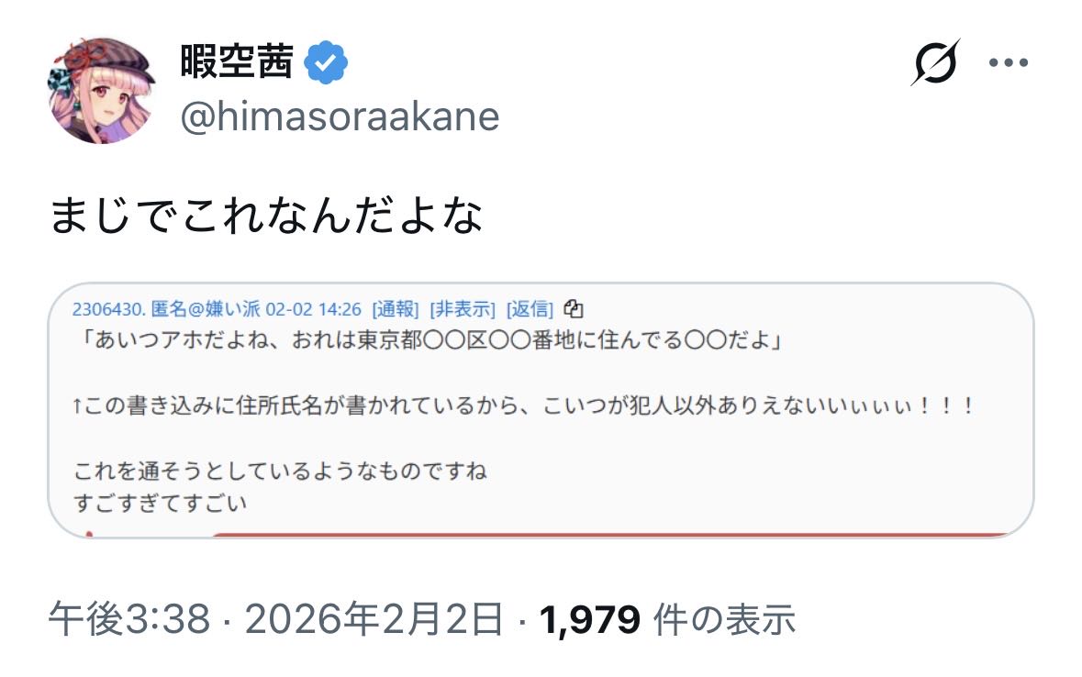Click the red bar at image bottom
Viewport: 1082px width, 677px height.
coord(606,534)
